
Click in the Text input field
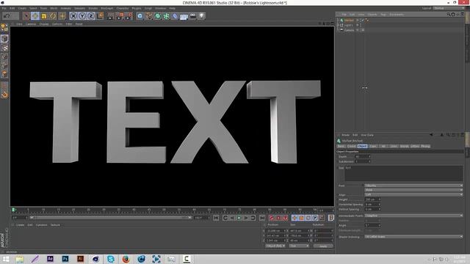tap(404, 174)
